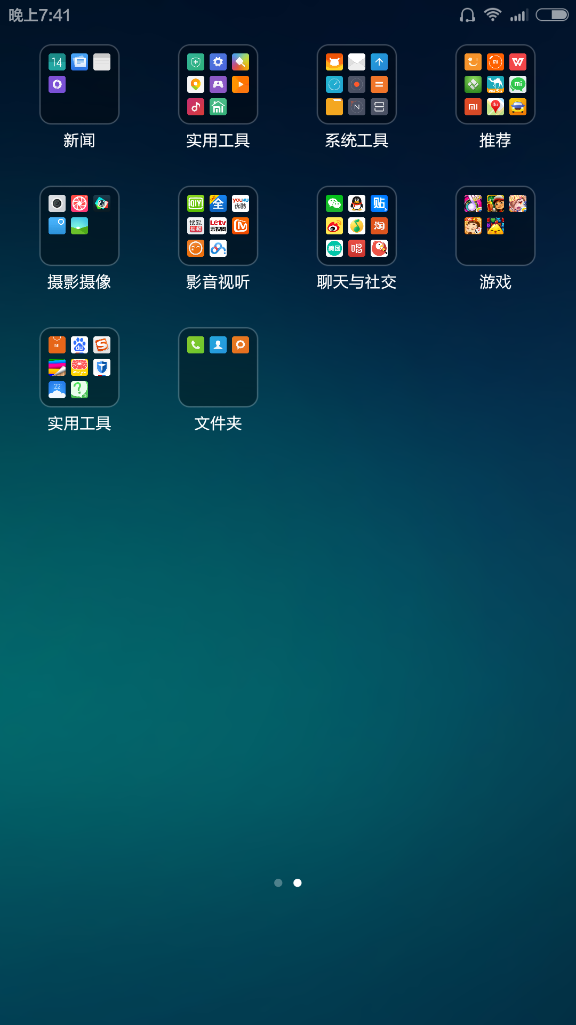Viewport: 576px width, 1025px height.
Task: Tap the Wi-Fi icon in status bar
Action: 493,14
